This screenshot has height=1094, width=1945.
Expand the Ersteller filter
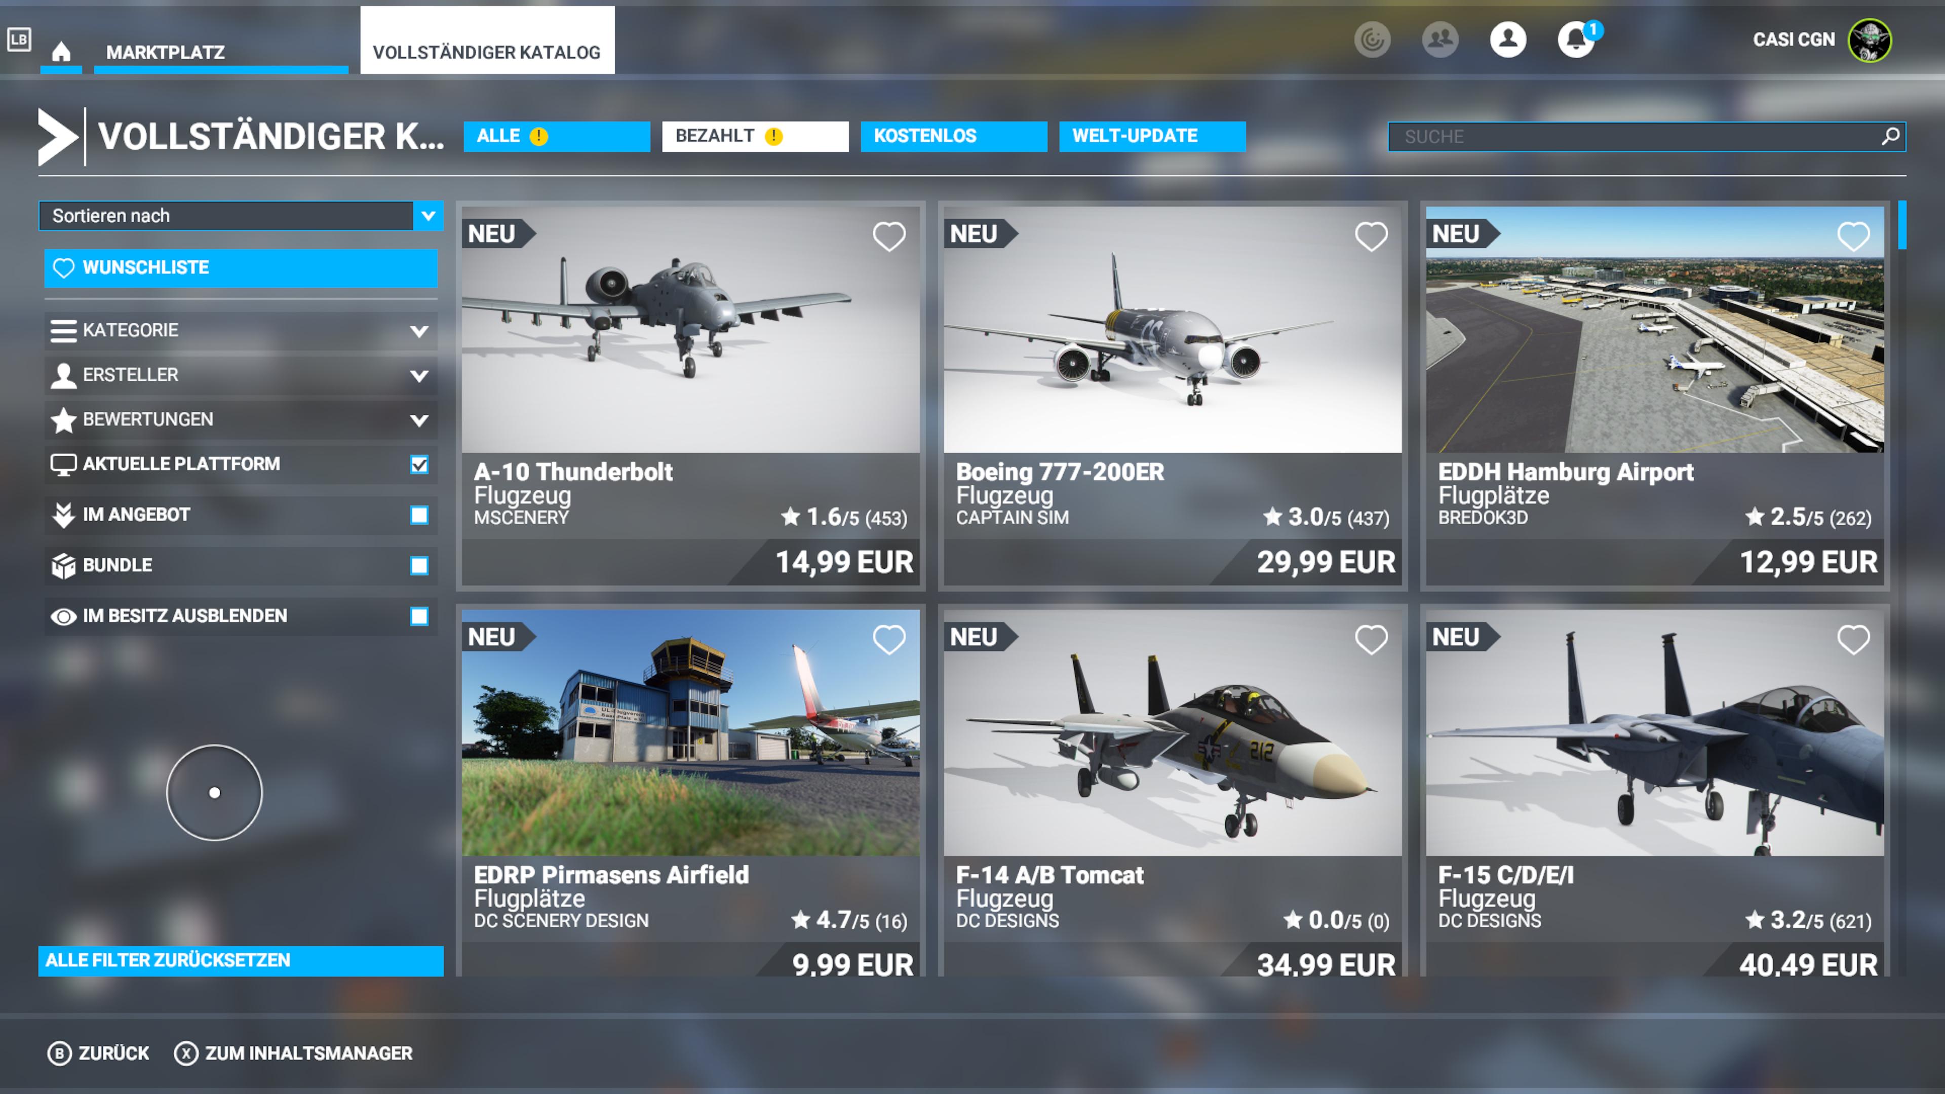(240, 375)
